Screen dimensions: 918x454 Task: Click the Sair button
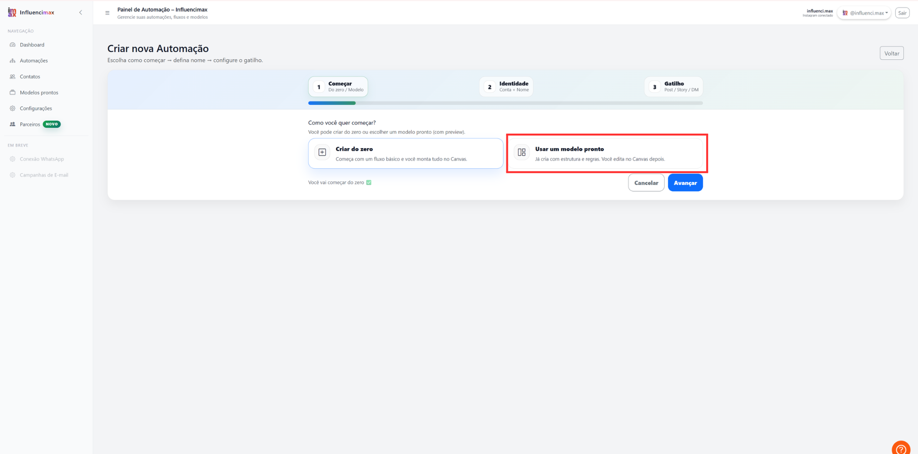902,13
